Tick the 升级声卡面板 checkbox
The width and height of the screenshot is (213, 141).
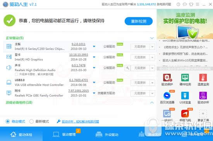coord(16,74)
